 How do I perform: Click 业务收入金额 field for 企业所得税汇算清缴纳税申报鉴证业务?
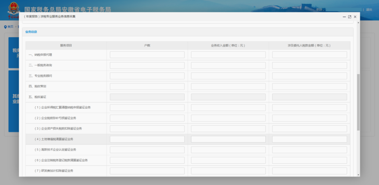(228, 108)
